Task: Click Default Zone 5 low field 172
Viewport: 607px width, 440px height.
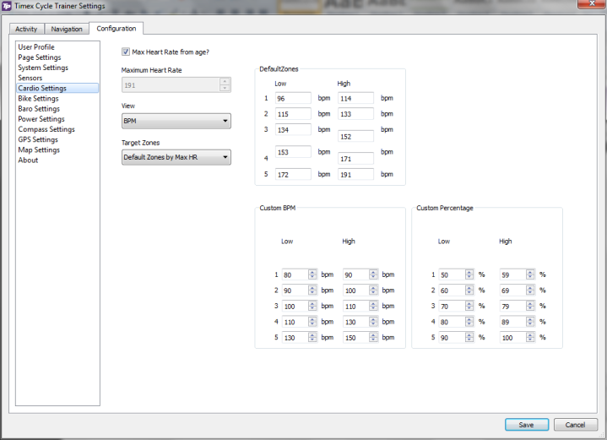Action: coord(293,174)
